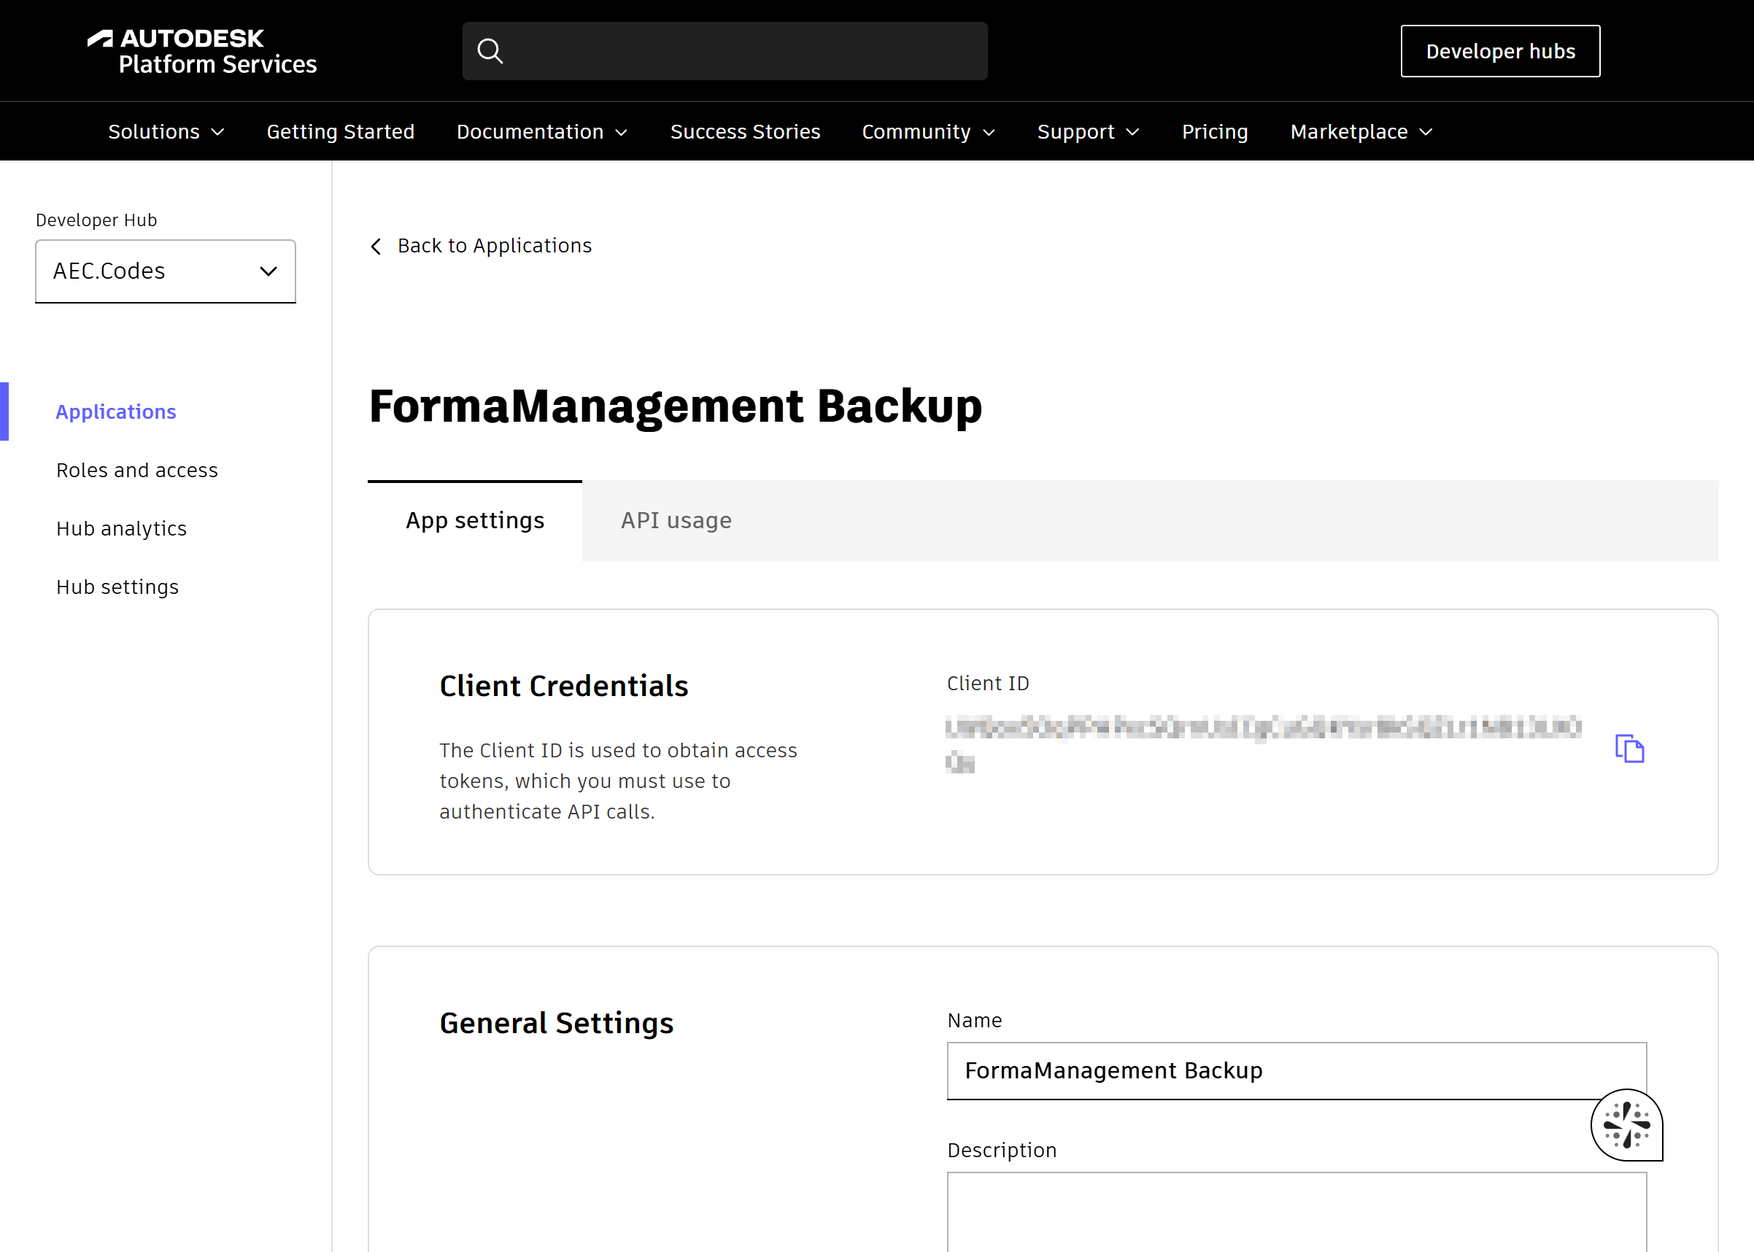Open Roles and access
The width and height of the screenshot is (1754, 1252).
click(137, 471)
